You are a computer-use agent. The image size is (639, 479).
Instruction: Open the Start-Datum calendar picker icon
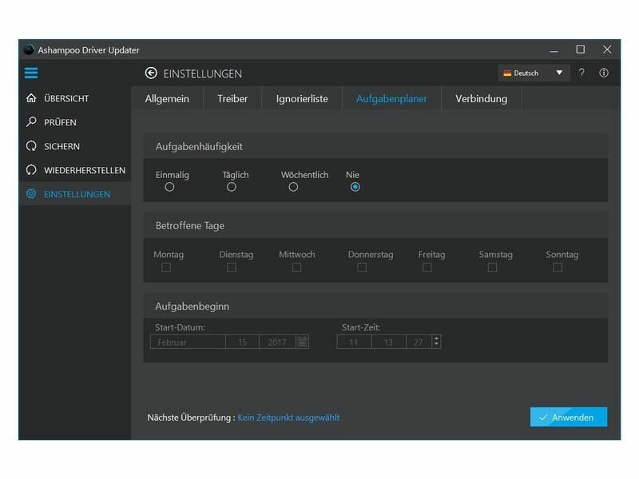302,342
